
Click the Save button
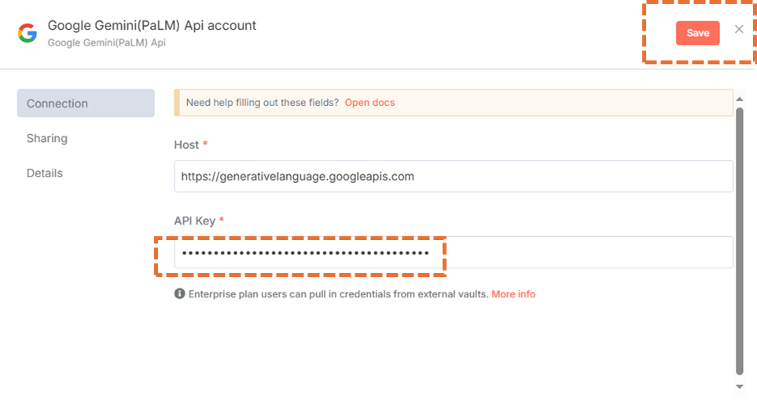(x=697, y=33)
